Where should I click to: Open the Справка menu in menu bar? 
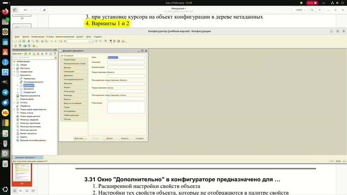98,37
